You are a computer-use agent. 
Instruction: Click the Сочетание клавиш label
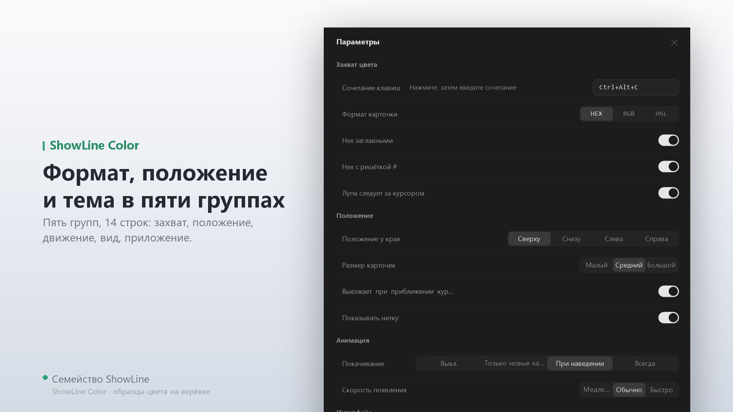coord(371,88)
